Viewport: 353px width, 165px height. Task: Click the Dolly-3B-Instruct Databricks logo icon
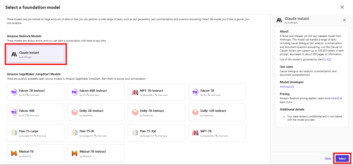click(x=74, y=112)
